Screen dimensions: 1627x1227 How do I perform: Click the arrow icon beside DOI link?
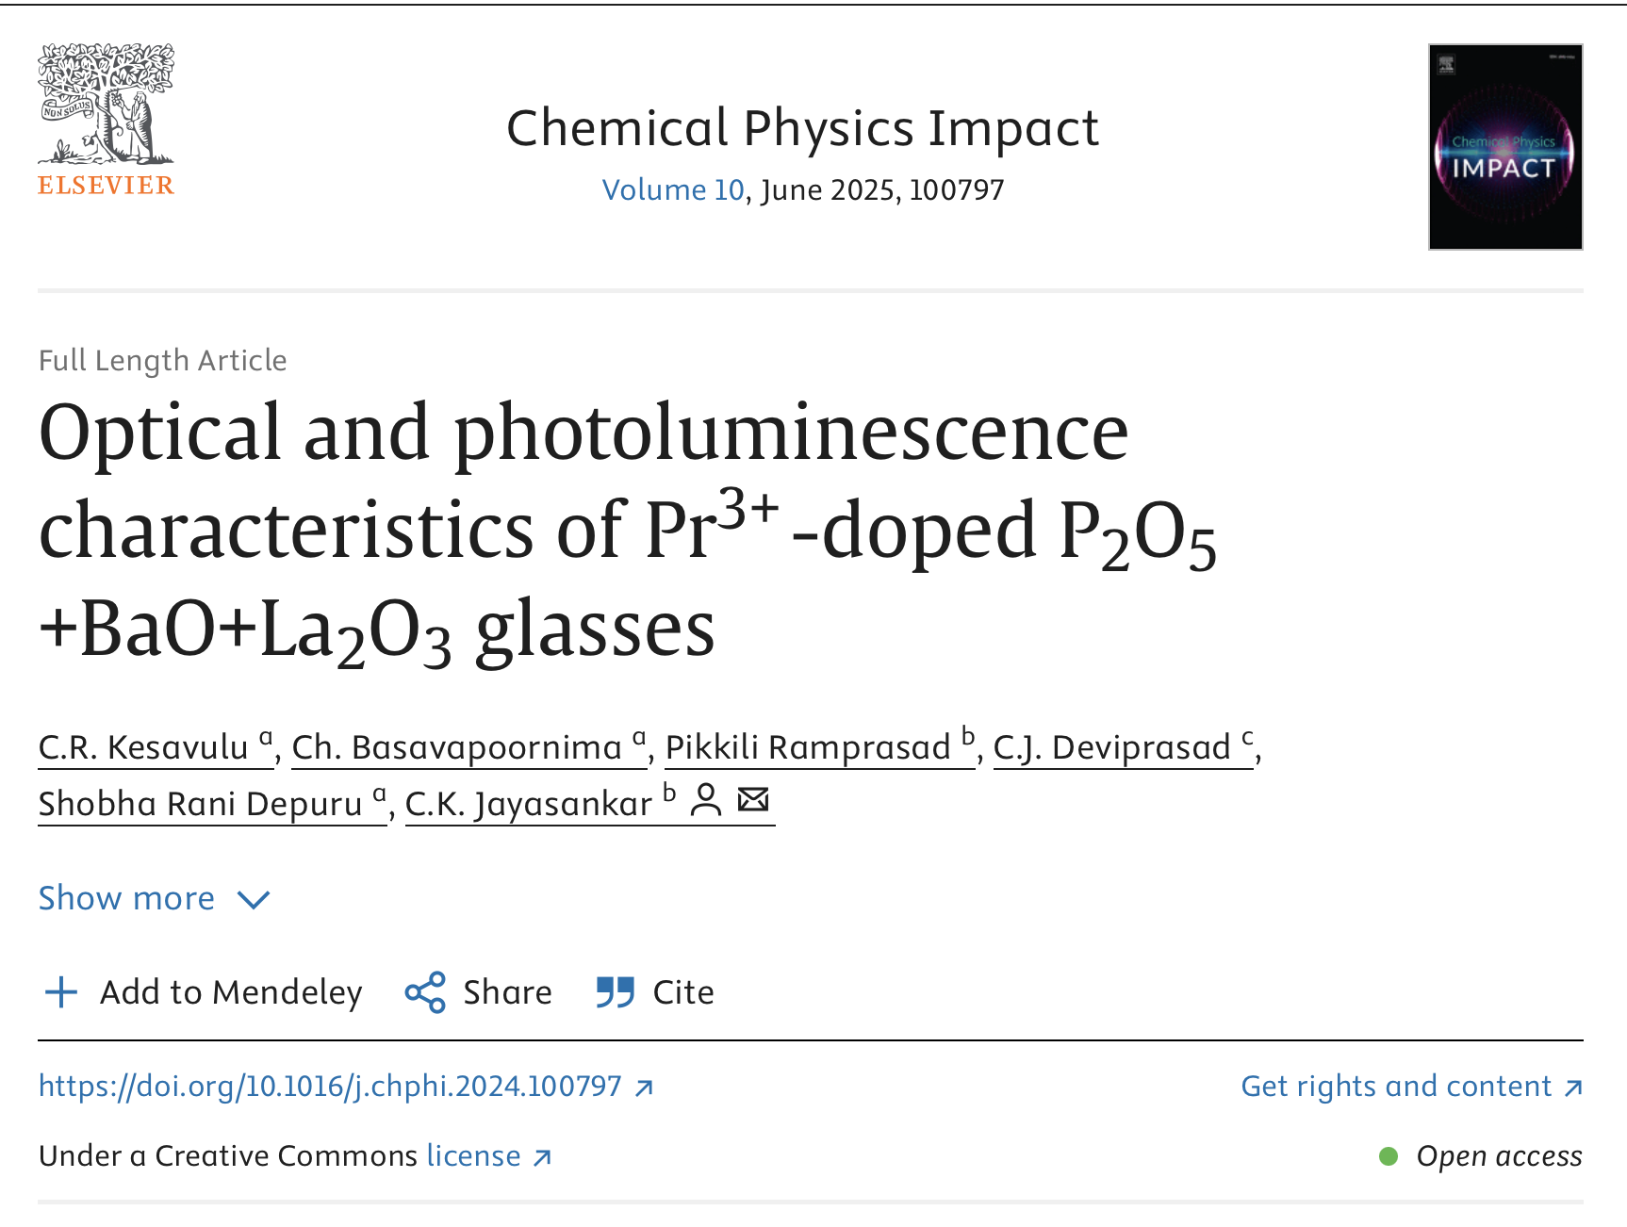tap(644, 1088)
